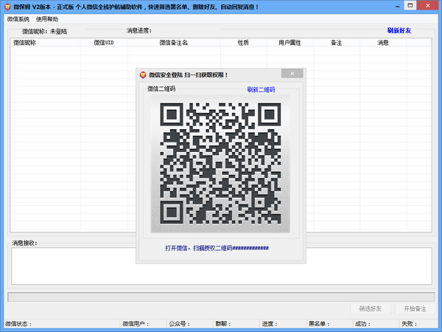
Task: Click the 成功 status bar entry
Action: [x=362, y=324]
